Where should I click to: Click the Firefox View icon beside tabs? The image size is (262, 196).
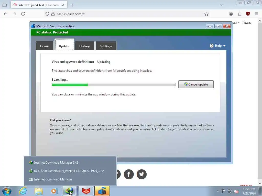[5, 5]
